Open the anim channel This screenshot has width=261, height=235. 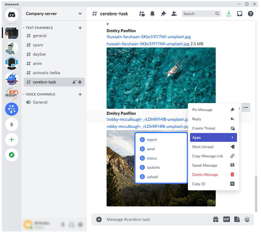(54, 64)
